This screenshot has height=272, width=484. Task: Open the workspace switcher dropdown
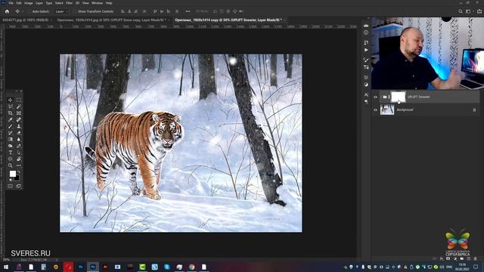[469, 11]
